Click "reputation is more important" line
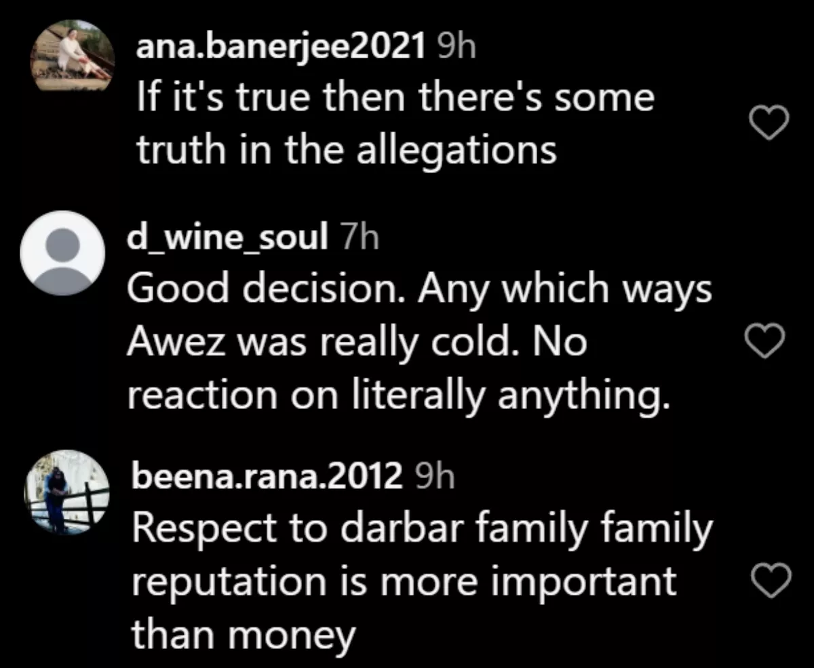814x668 pixels. tap(404, 583)
